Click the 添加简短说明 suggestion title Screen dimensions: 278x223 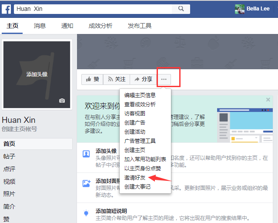pyautogui.click(x=111, y=211)
